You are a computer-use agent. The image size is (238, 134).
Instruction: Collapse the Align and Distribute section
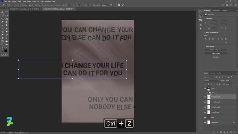pos(205,33)
